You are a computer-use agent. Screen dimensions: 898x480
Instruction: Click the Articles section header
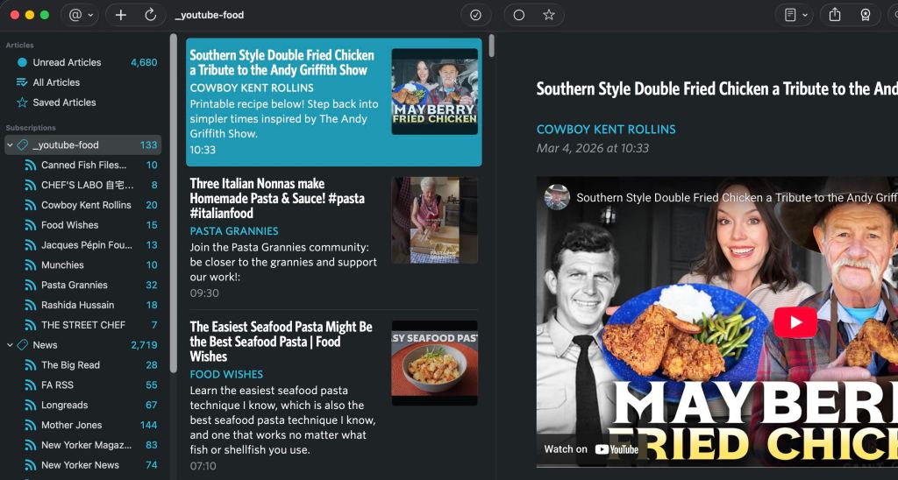(19, 46)
